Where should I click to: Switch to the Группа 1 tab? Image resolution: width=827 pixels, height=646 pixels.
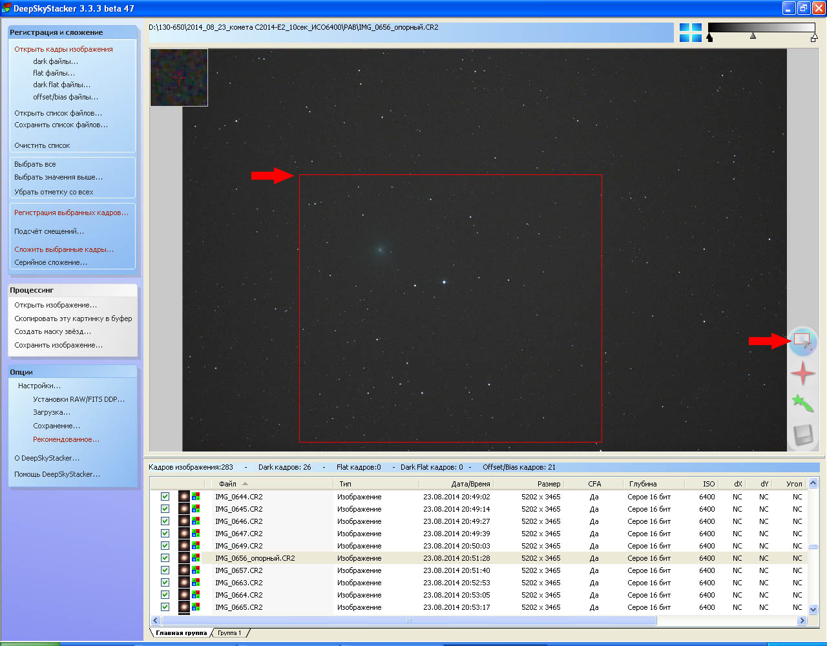[x=229, y=633]
